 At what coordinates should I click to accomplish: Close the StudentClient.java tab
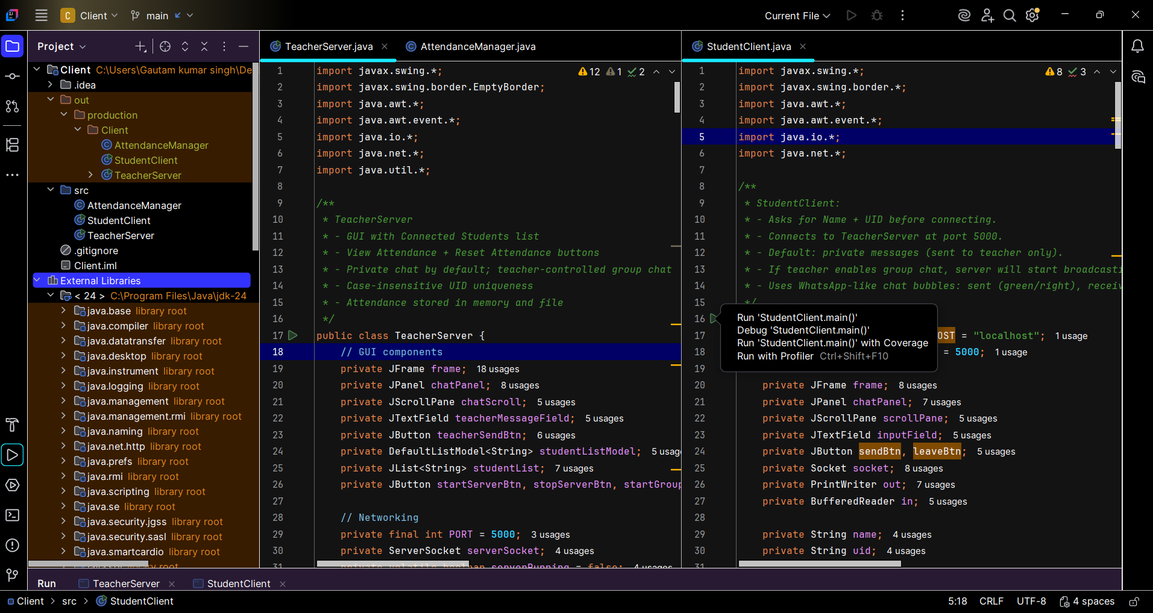[803, 46]
